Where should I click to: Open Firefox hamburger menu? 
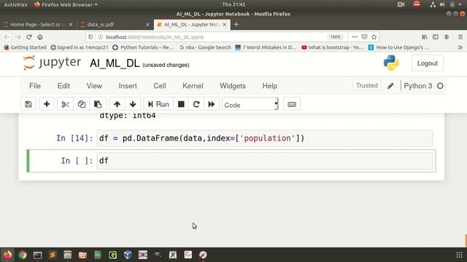460,37
